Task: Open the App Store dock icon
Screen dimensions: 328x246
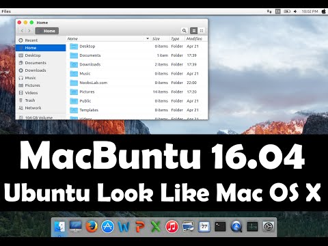Action: pyautogui.click(x=107, y=227)
